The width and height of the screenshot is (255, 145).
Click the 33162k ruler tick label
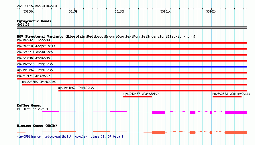click(211, 11)
